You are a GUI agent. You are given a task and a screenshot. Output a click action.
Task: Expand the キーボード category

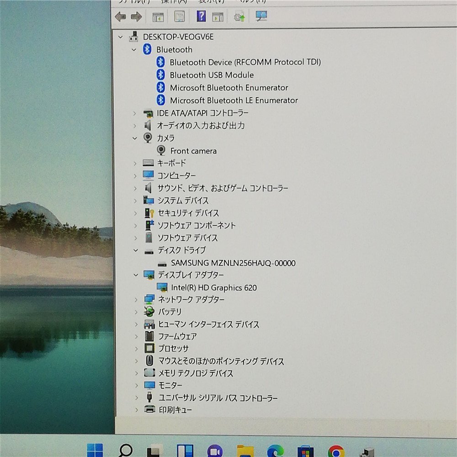(135, 163)
